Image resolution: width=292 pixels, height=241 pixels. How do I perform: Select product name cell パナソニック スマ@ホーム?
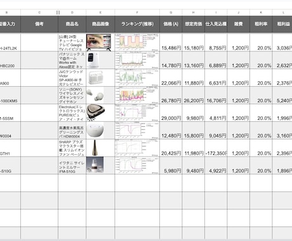tap(72, 60)
